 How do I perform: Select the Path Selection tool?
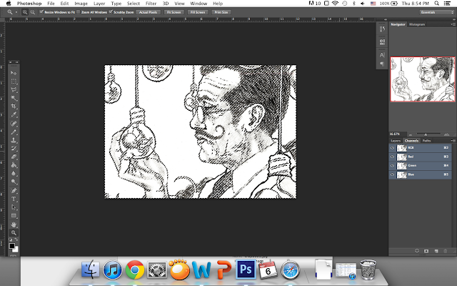point(14,207)
